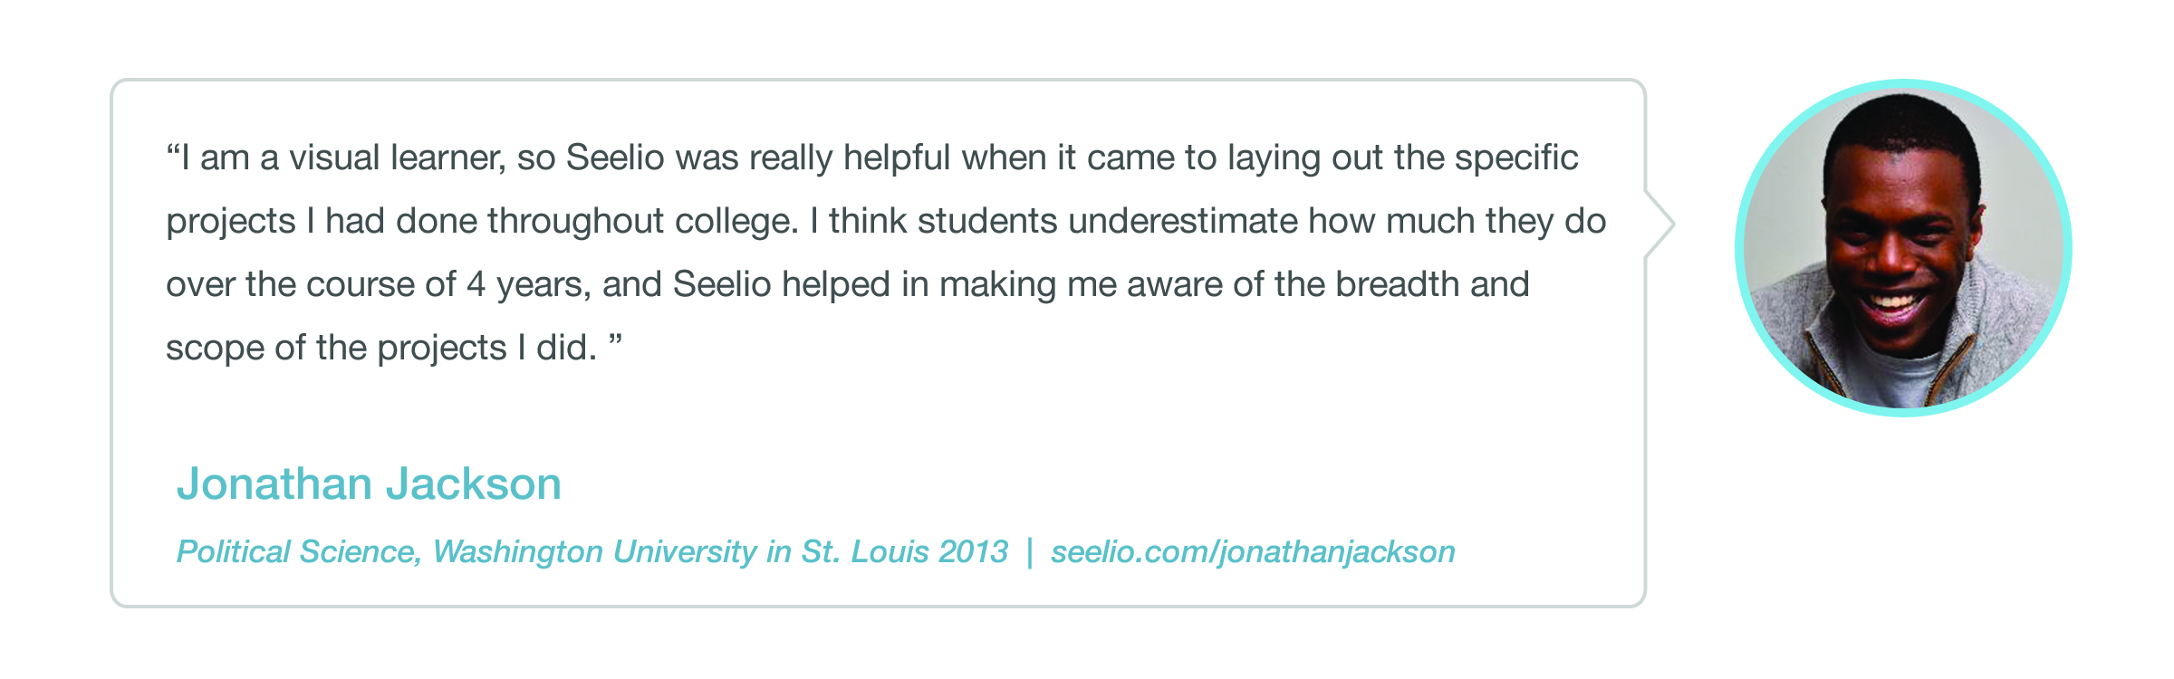Select the Jonathan Jackson name heading

point(369,483)
